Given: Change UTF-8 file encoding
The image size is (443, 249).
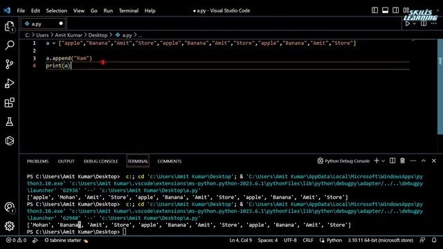Looking at the screenshot, I should pyautogui.click(x=290, y=240).
